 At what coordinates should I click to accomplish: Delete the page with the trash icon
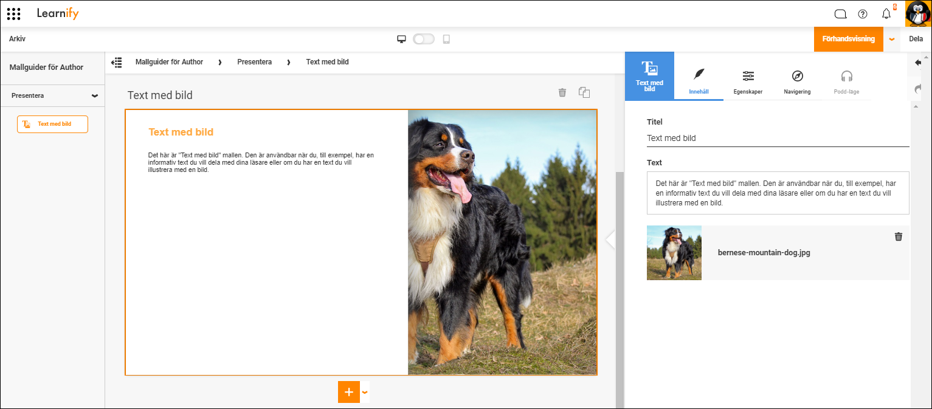pos(562,92)
